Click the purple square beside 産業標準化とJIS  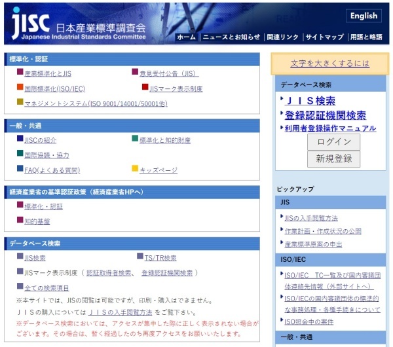(20, 73)
